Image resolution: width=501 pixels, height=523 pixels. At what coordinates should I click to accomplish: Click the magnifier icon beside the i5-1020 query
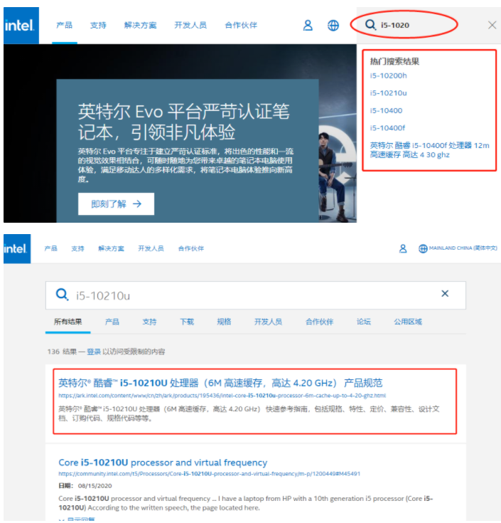[x=370, y=25]
